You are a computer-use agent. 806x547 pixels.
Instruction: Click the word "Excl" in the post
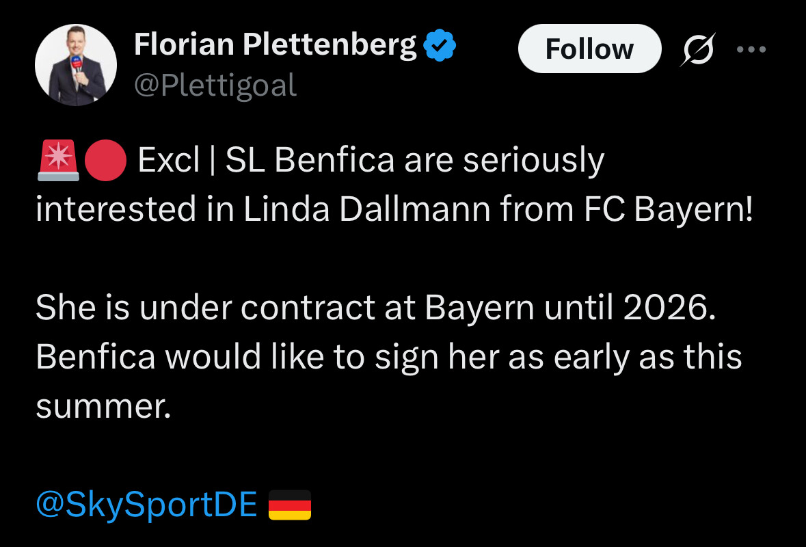click(169, 160)
